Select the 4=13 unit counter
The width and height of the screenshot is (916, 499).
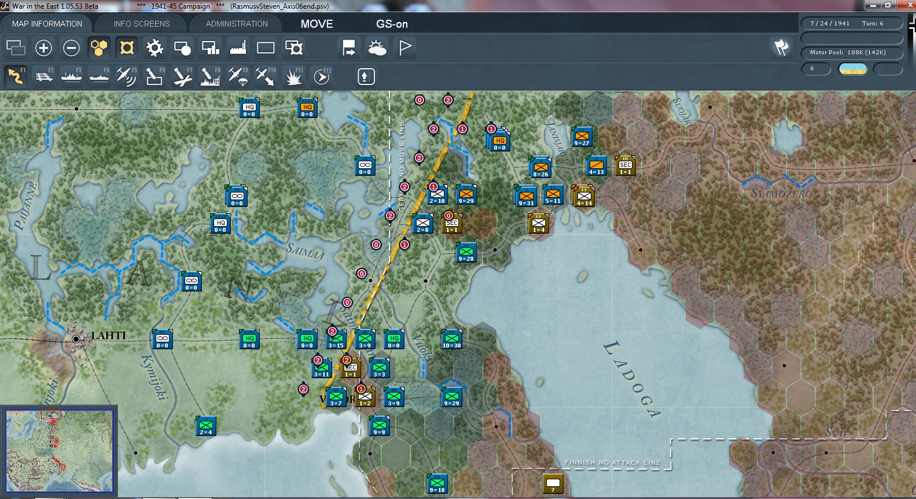pos(597,166)
